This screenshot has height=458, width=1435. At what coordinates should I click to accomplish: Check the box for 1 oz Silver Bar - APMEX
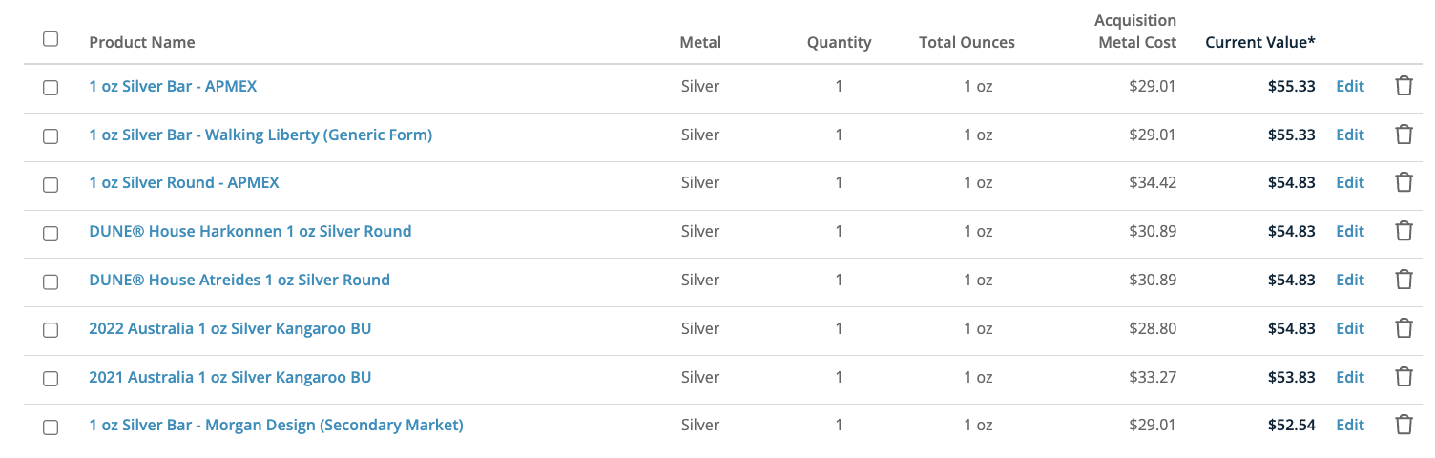pos(51,87)
